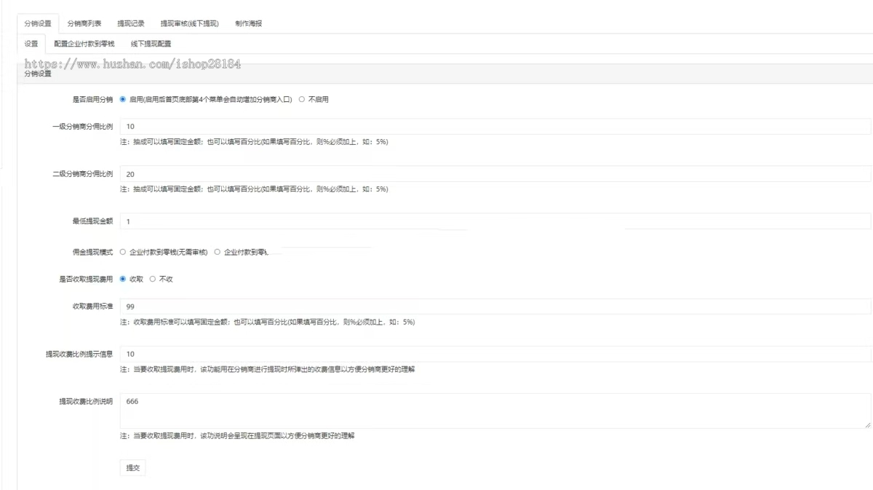
Task: Click the note under 提现收费比例提示信息
Action: pos(267,369)
